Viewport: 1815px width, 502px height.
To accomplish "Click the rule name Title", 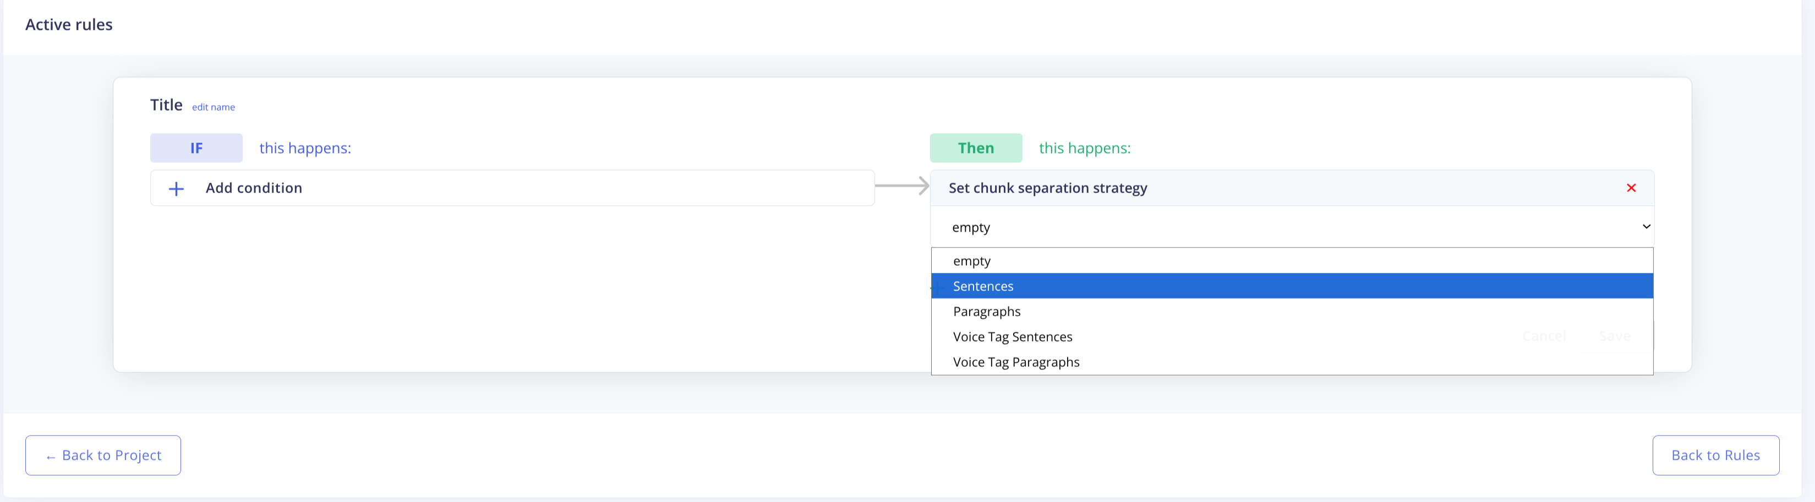I will [166, 105].
